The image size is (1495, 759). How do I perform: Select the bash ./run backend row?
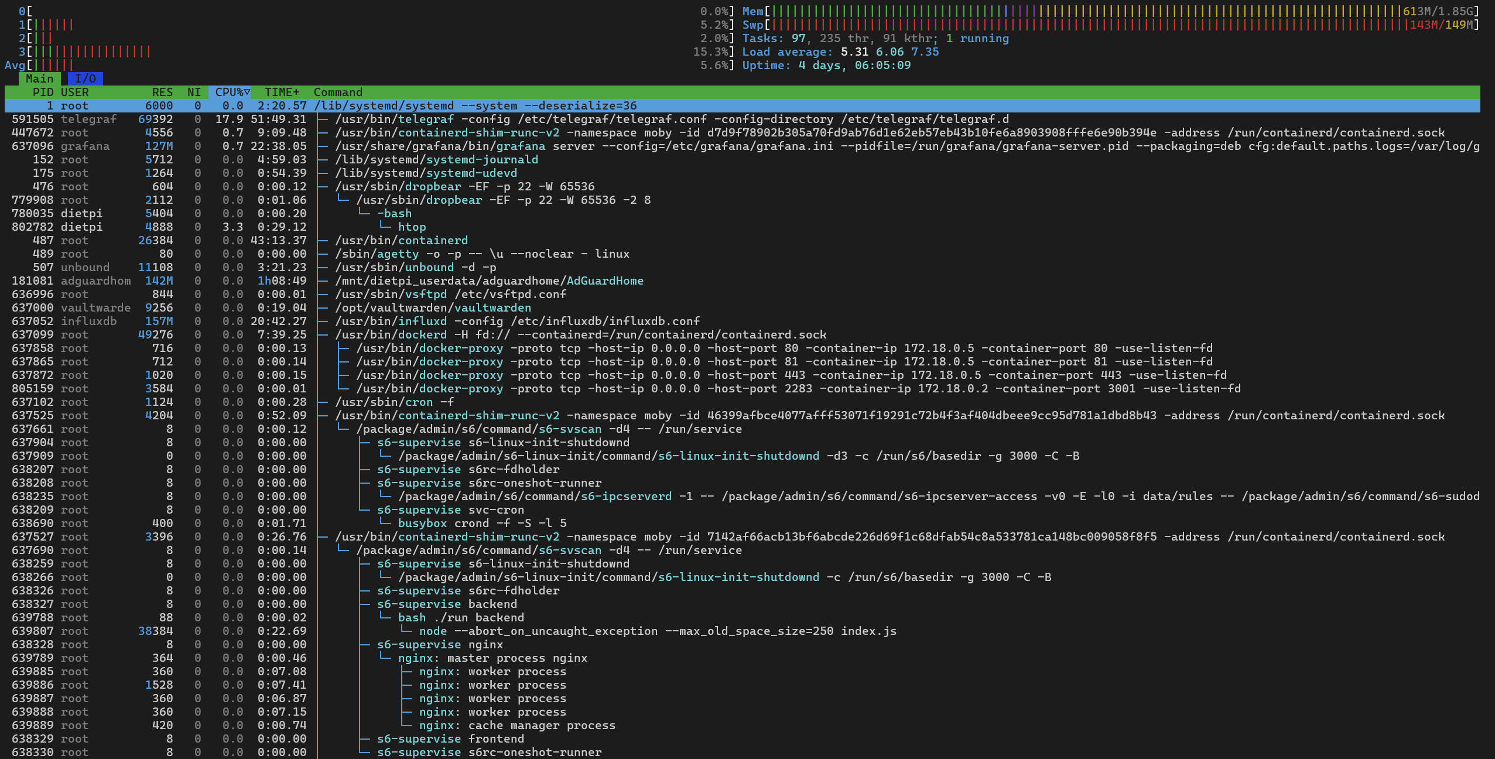coord(743,617)
